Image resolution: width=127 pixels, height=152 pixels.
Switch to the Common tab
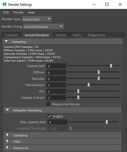coord(11,35)
